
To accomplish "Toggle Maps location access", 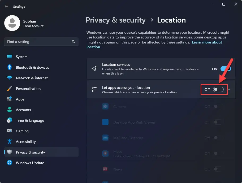I will pos(218,153).
